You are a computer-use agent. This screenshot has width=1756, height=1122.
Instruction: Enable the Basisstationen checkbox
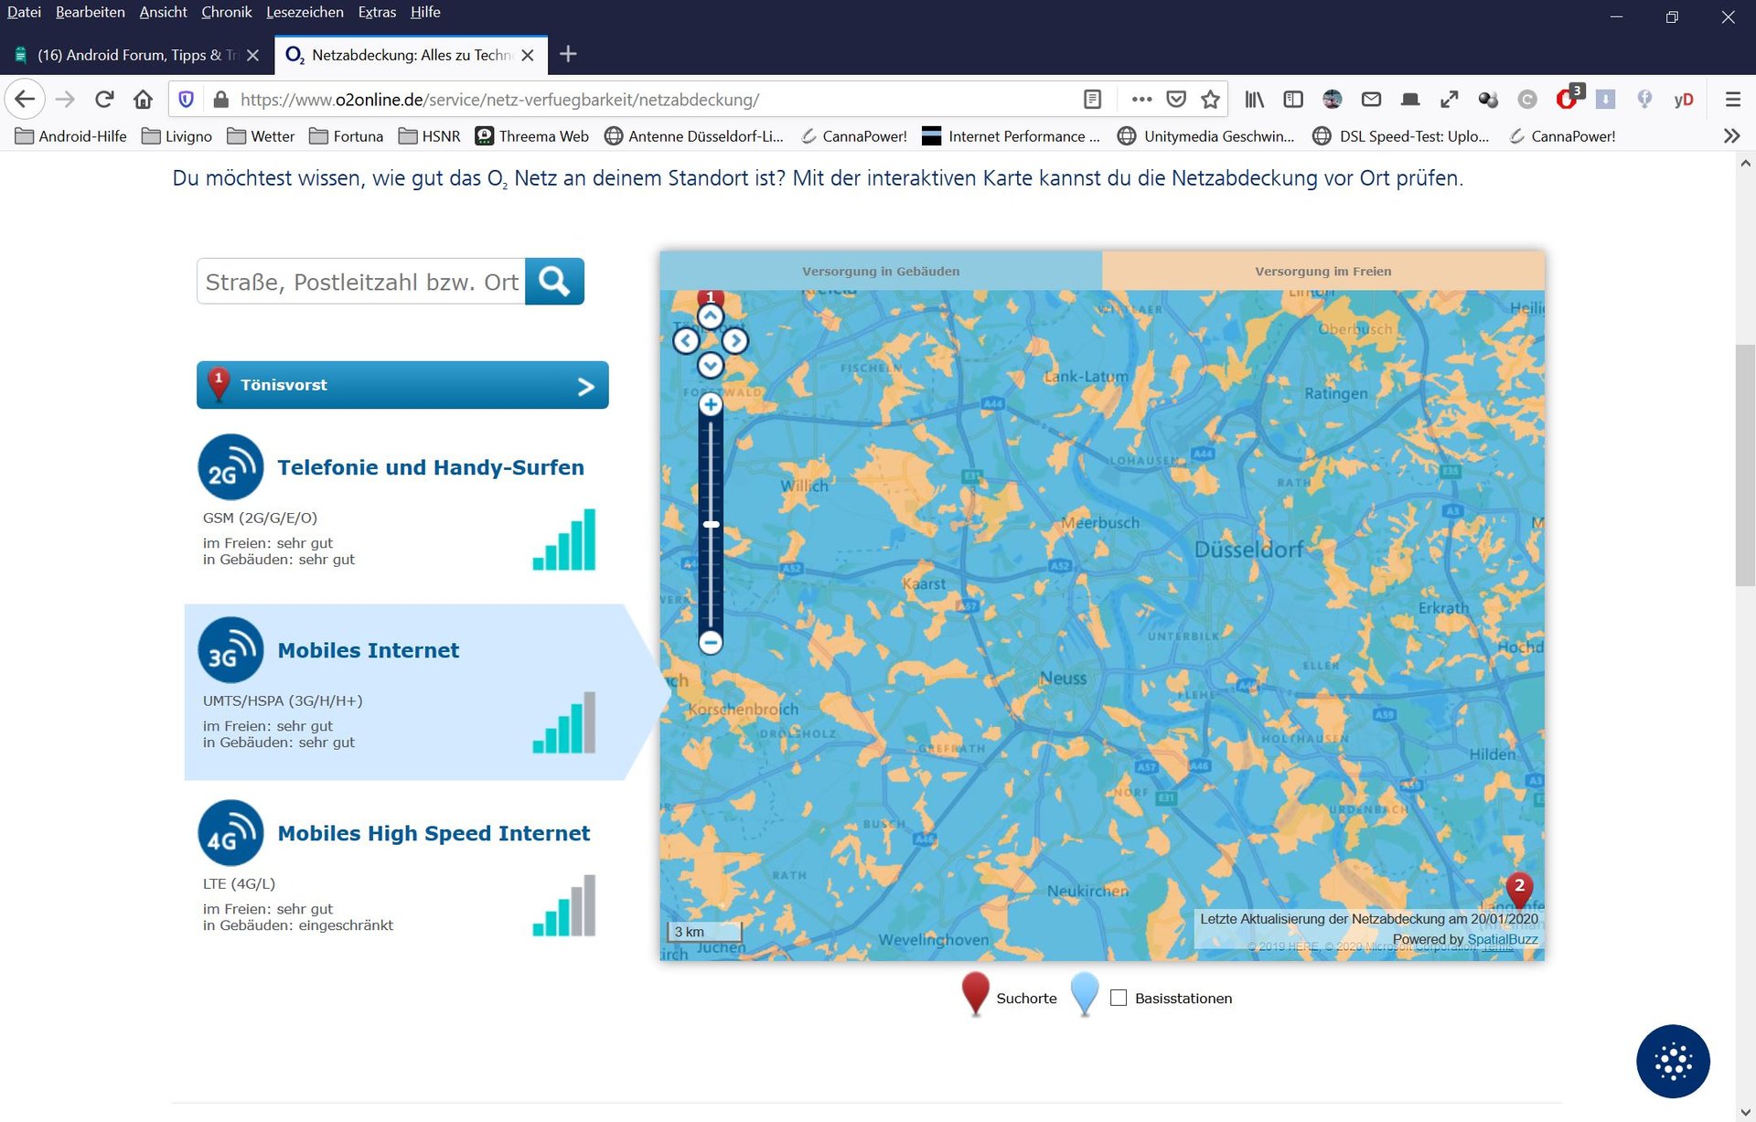[1119, 998]
